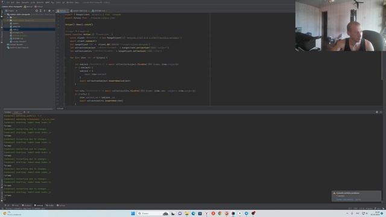Open the View menu
This screenshot has height=217, width=386.
[x=18, y=2]
